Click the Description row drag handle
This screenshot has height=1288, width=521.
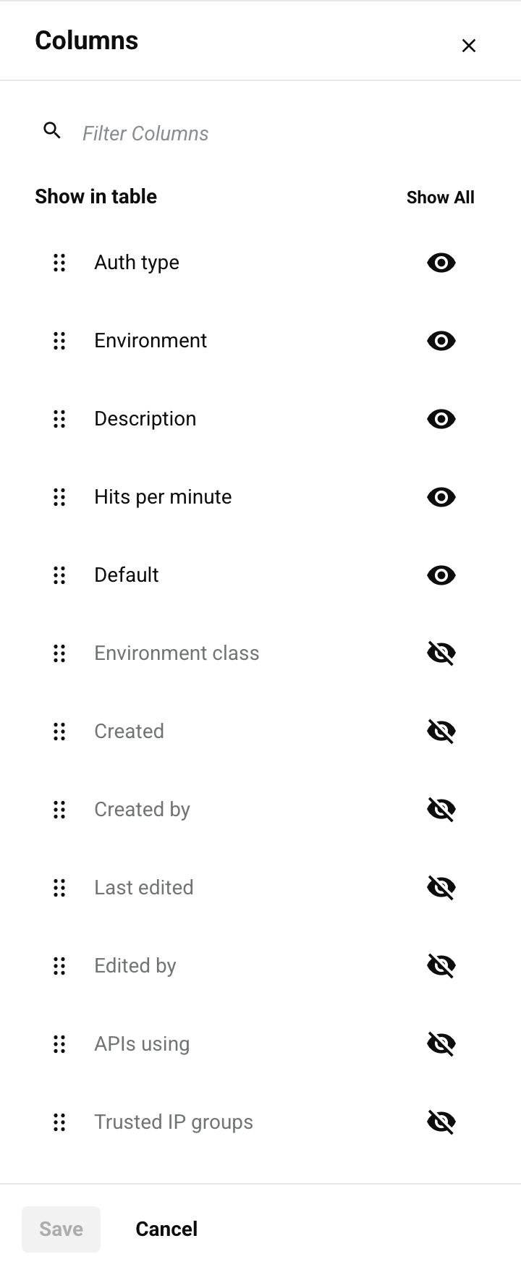click(59, 419)
